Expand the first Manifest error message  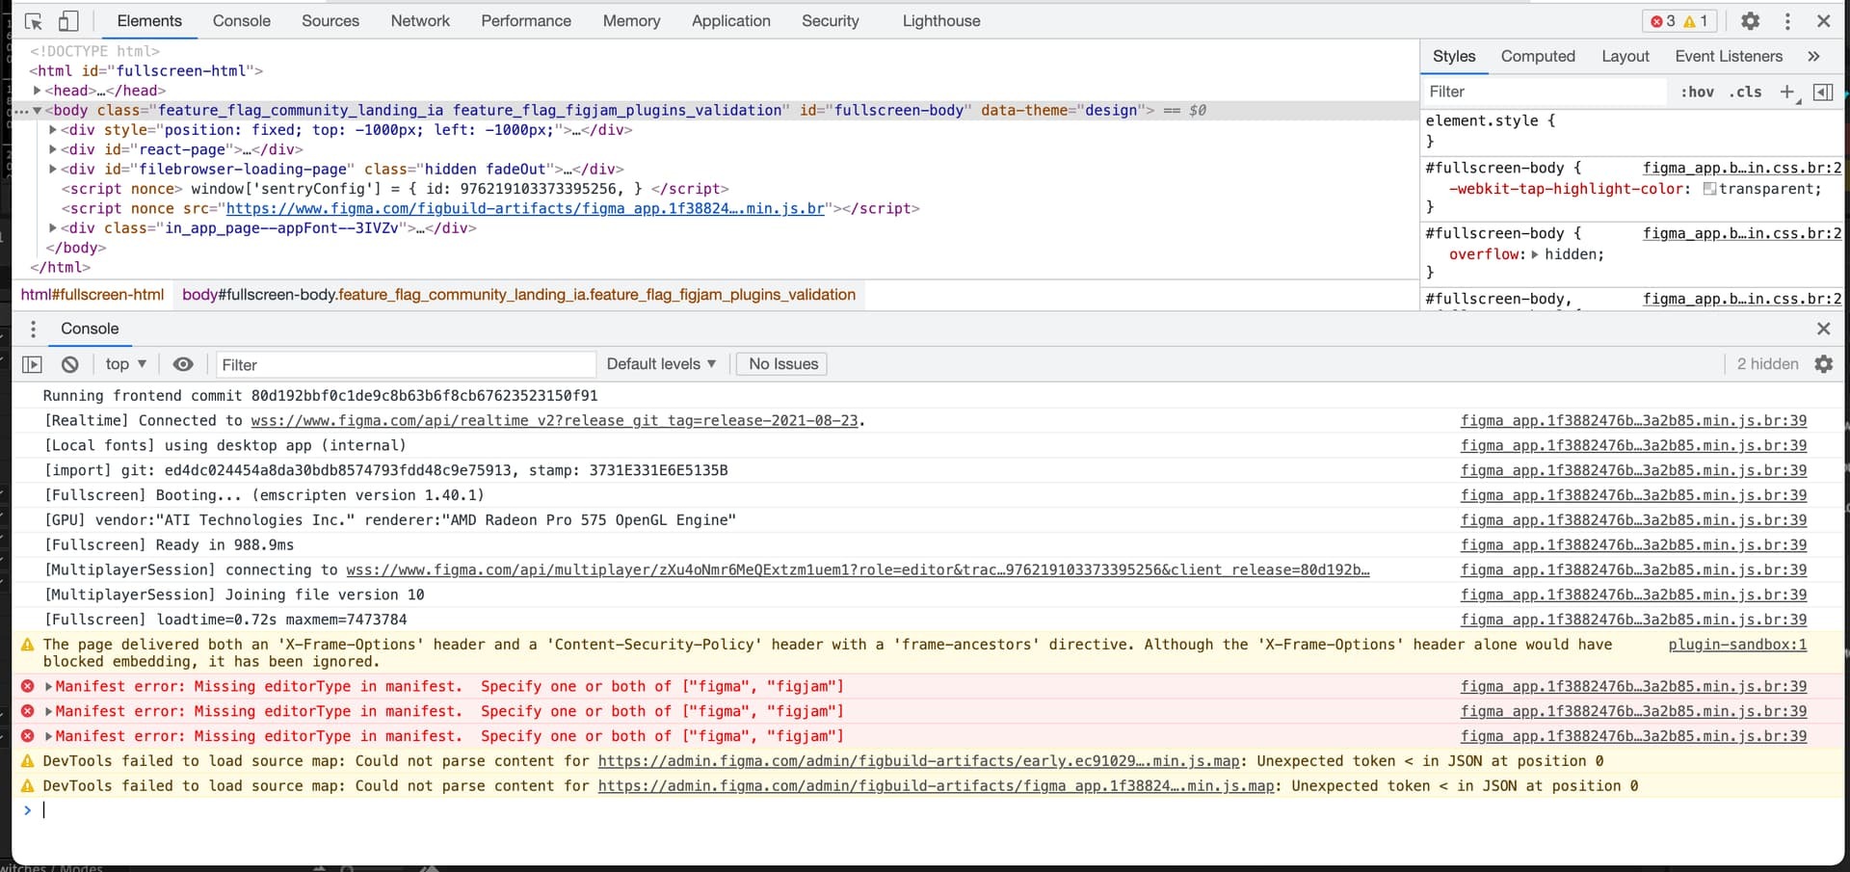tap(48, 686)
